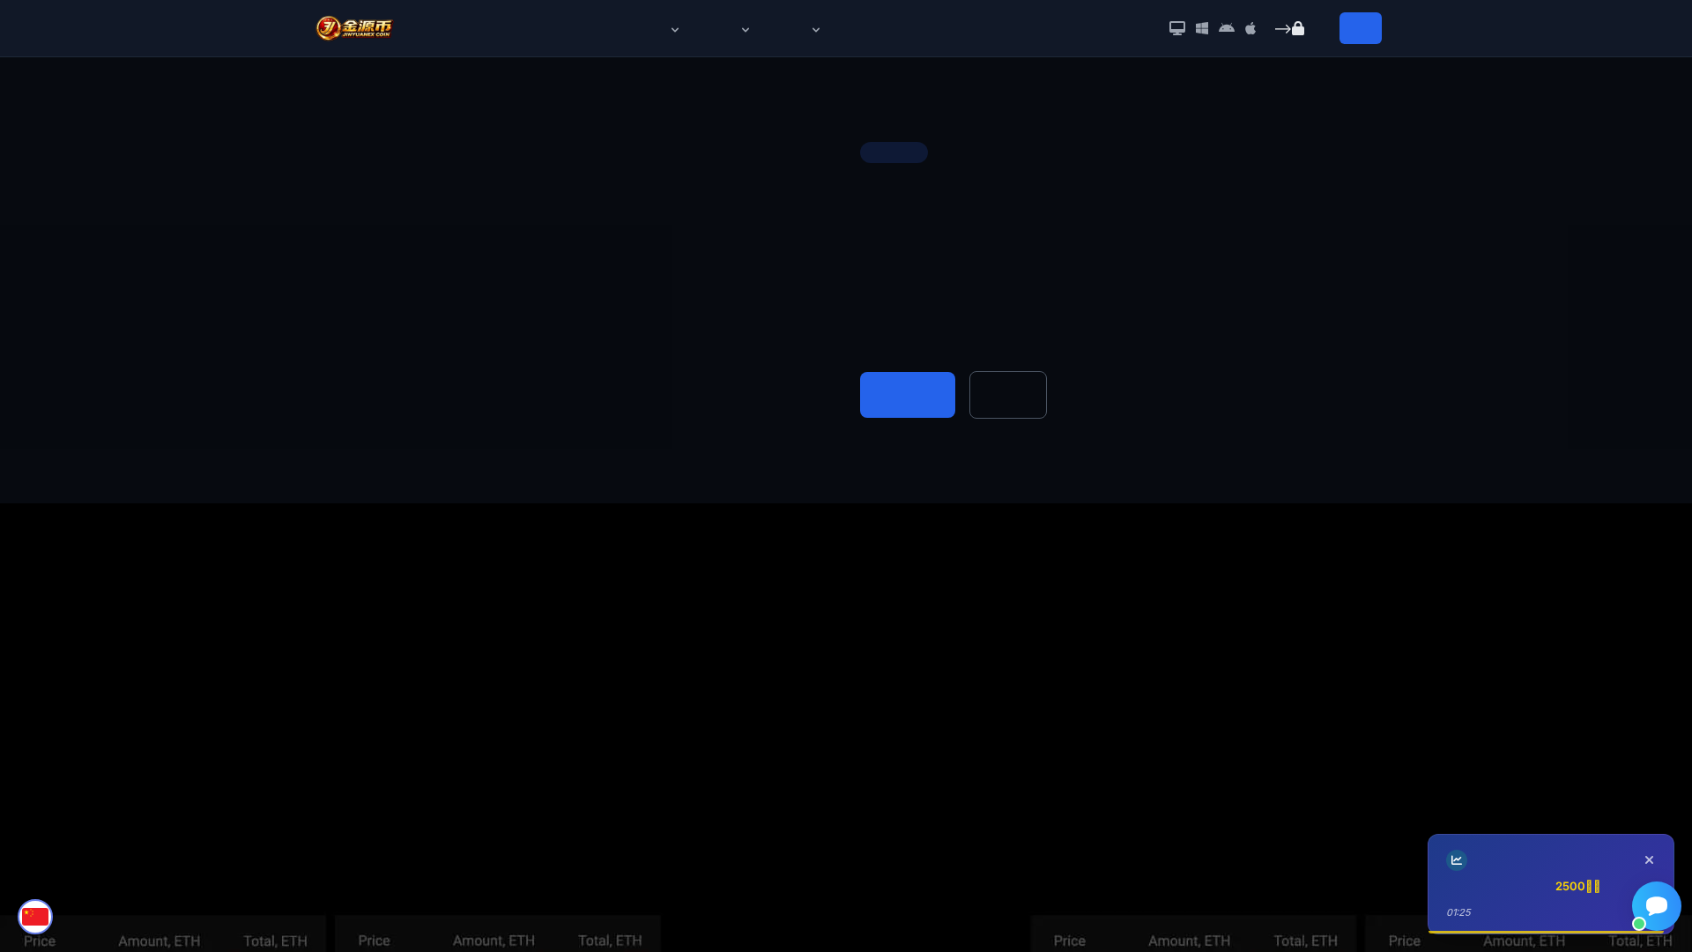The image size is (1692, 952).
Task: Click the chart icon in the bonus popup
Action: coord(1458,859)
